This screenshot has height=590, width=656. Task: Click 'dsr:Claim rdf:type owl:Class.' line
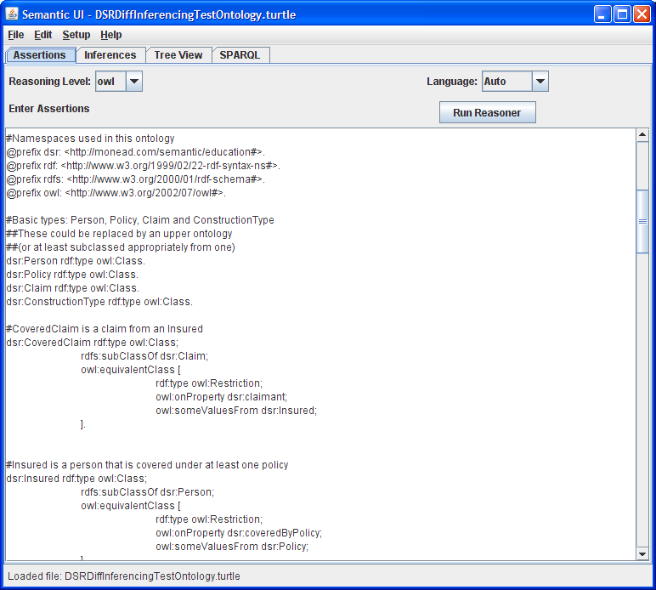point(73,288)
